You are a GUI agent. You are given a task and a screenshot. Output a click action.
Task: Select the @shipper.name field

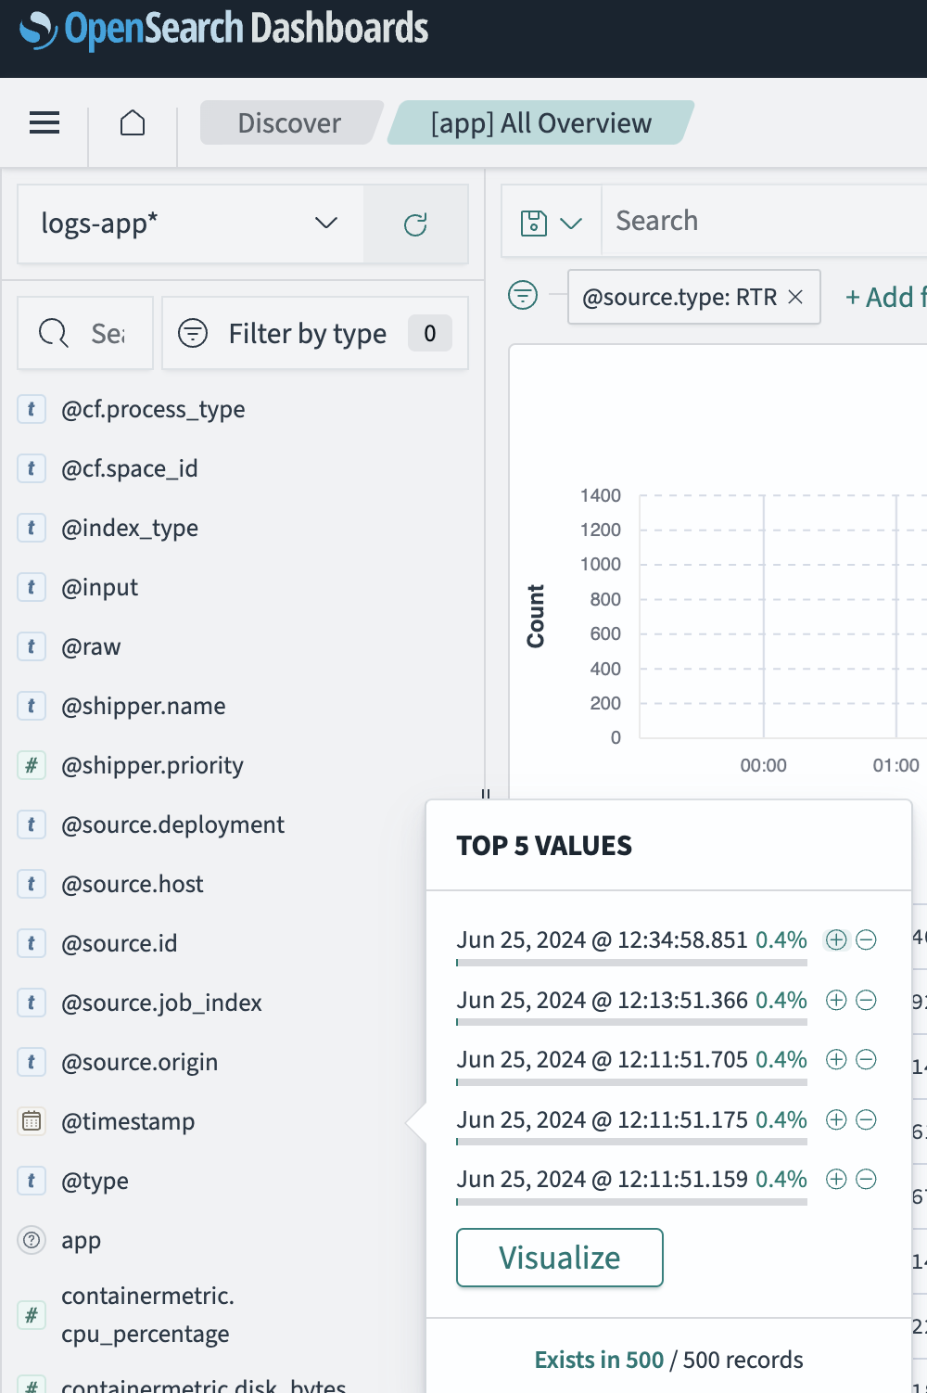pyautogui.click(x=144, y=706)
